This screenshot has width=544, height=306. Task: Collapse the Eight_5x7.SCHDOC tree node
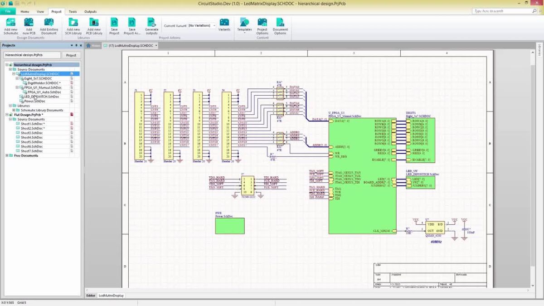click(17, 78)
